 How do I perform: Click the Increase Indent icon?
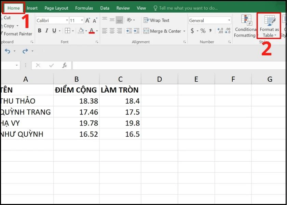coord(137,31)
